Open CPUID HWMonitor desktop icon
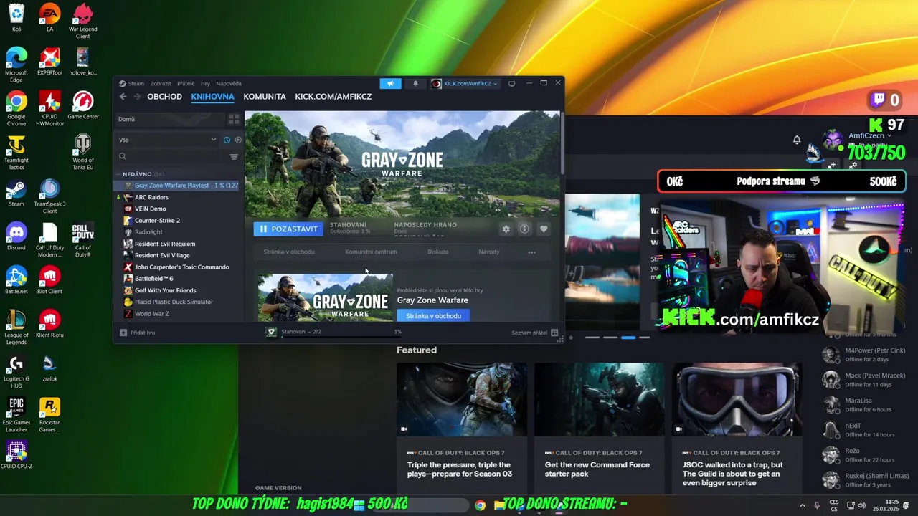 (49, 109)
